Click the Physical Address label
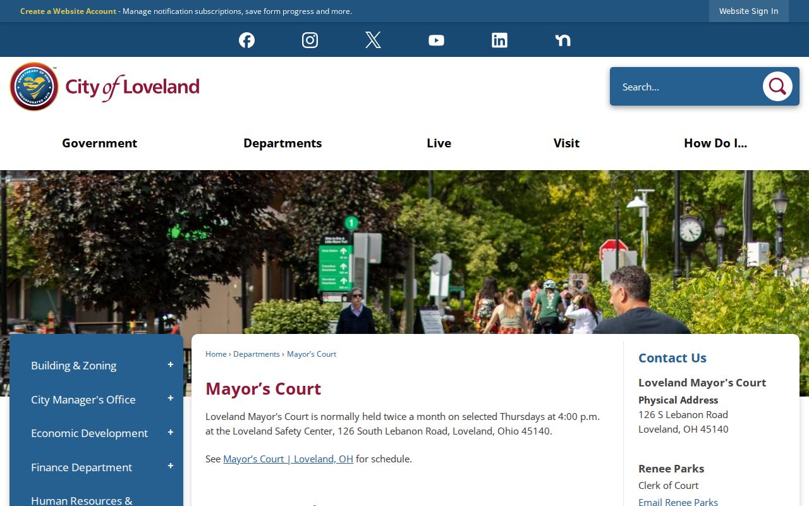The image size is (809, 506). tap(678, 400)
